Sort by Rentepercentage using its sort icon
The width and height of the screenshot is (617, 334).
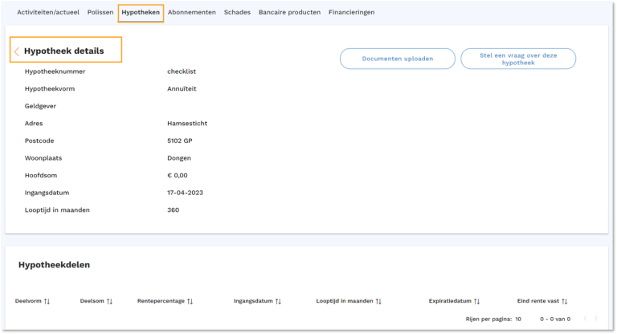click(190, 301)
